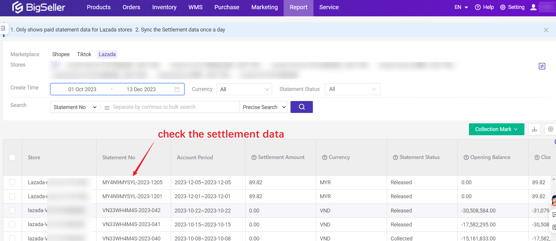The height and width of the screenshot is (241, 556).
Task: Click account period 2023-12-01~2023-12-01
Action: click(x=203, y=196)
